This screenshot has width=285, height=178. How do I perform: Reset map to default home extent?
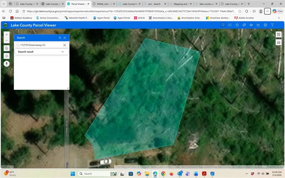[7, 48]
